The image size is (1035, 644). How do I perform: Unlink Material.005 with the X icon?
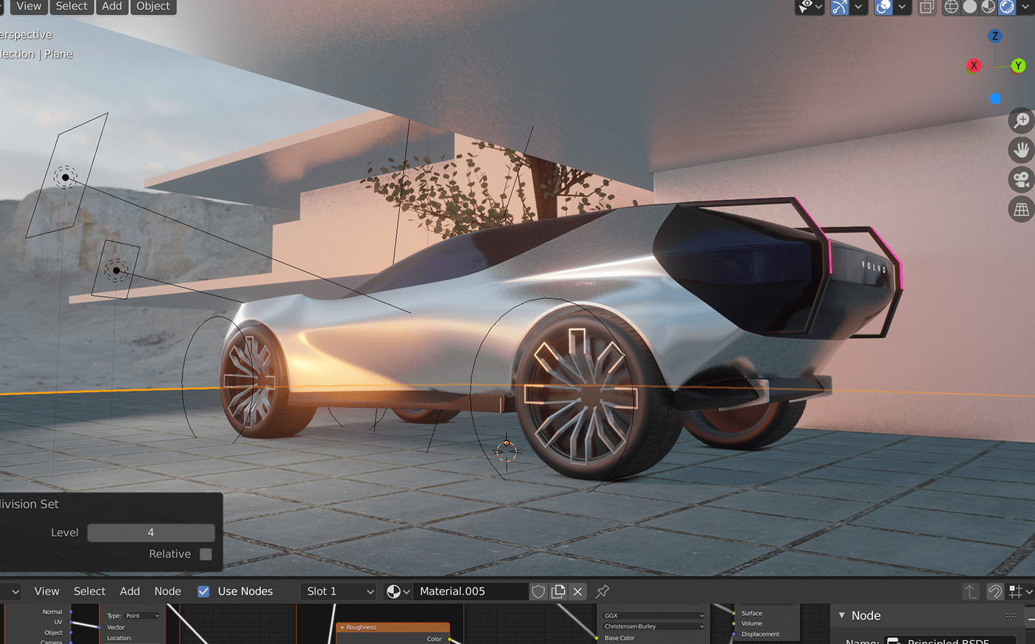578,592
